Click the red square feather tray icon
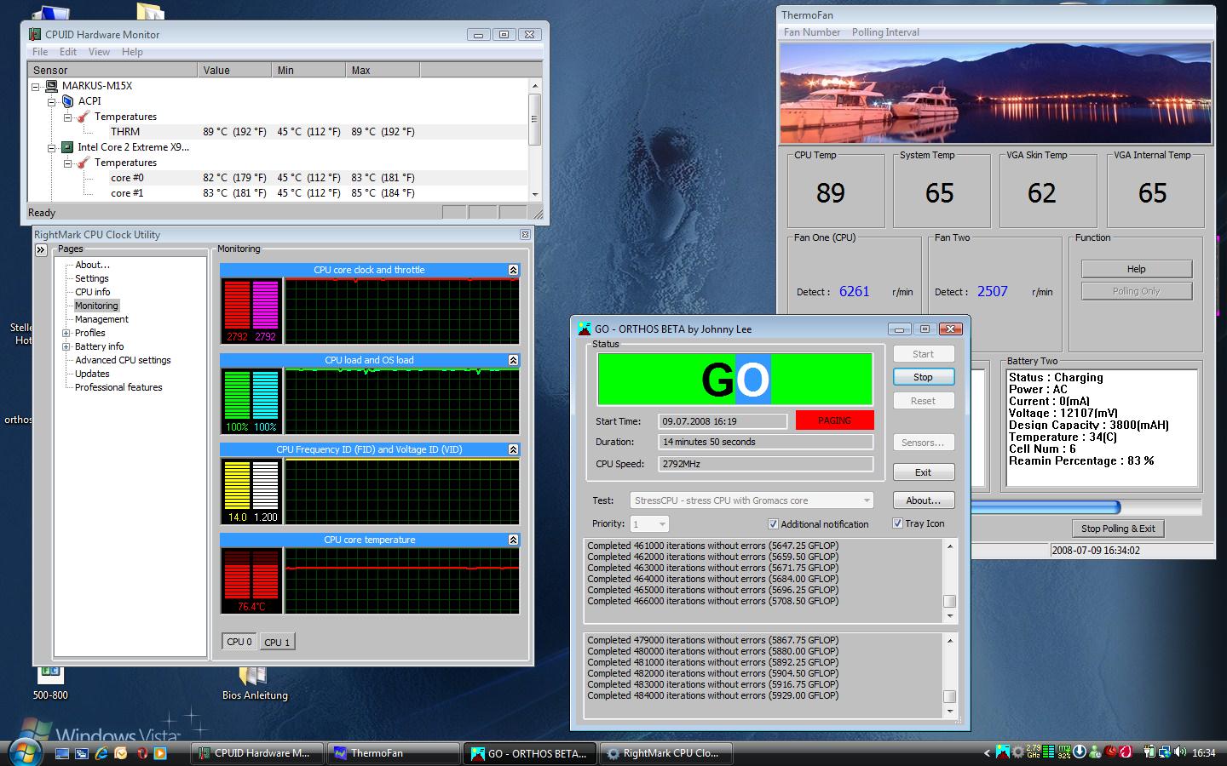 [x=1125, y=752]
